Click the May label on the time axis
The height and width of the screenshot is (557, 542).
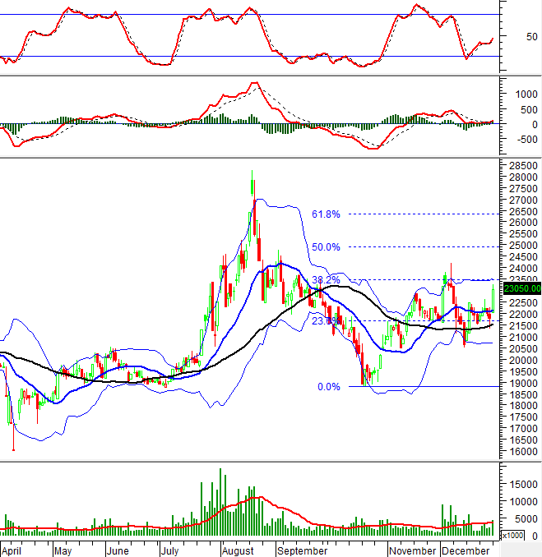point(63,550)
